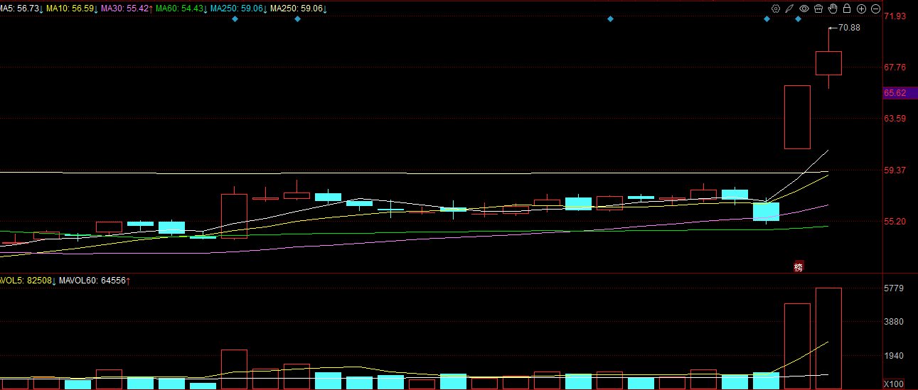Click the X100 volume unit label
The image size is (918, 390).
pos(894,384)
